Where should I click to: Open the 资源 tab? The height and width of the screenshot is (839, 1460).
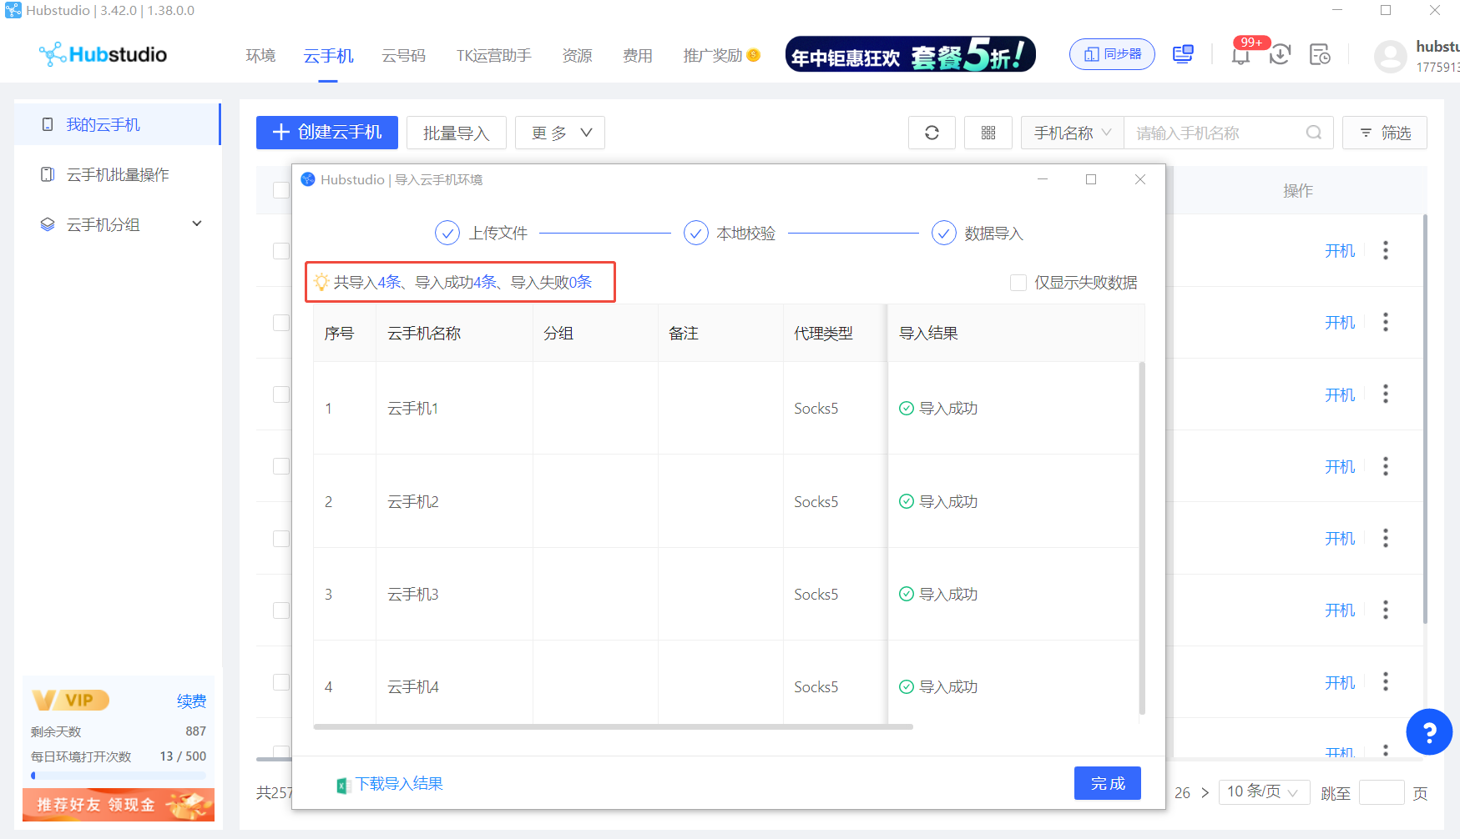click(x=577, y=56)
